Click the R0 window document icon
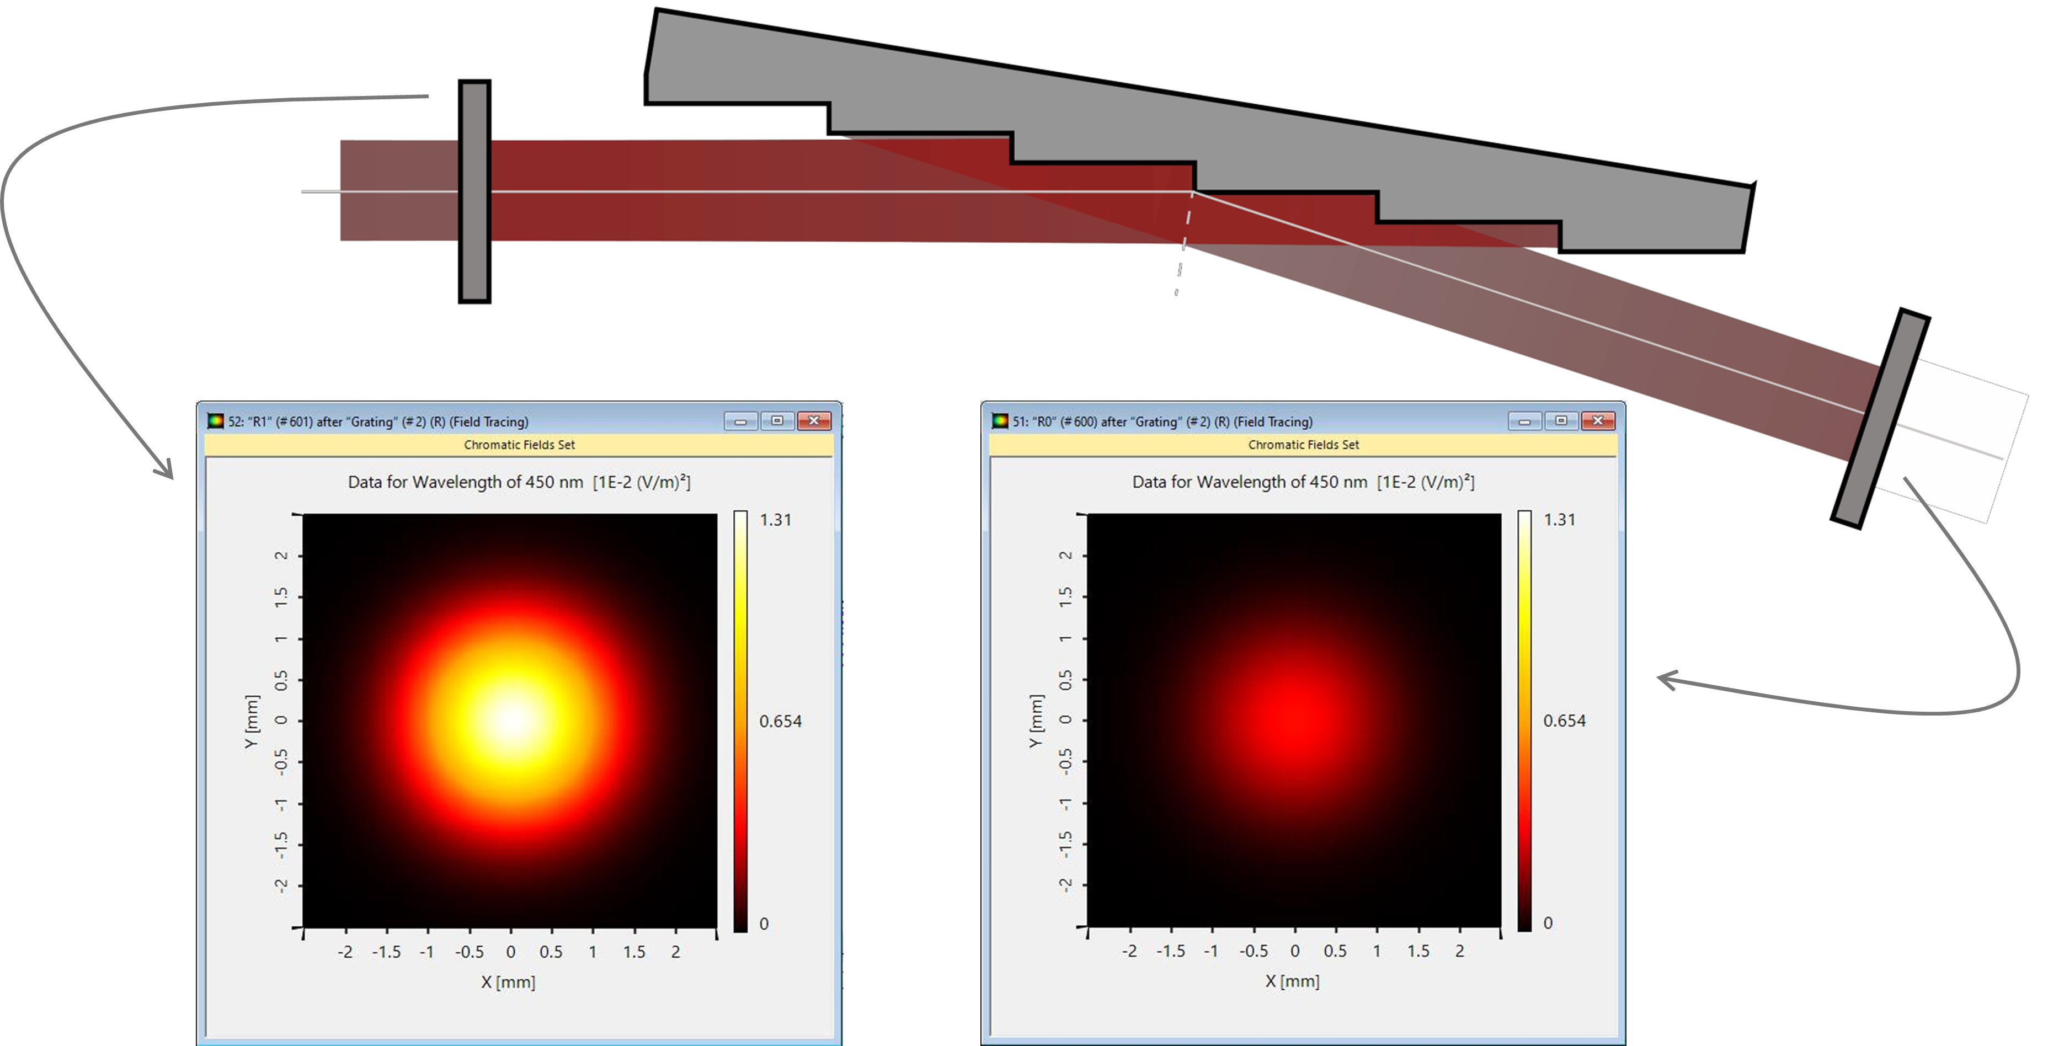This screenshot has width=2048, height=1046. (1000, 420)
